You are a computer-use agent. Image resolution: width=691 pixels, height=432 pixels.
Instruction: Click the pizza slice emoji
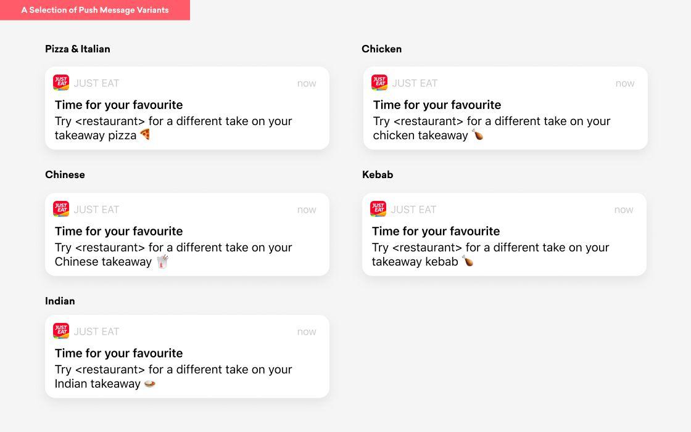coord(145,134)
